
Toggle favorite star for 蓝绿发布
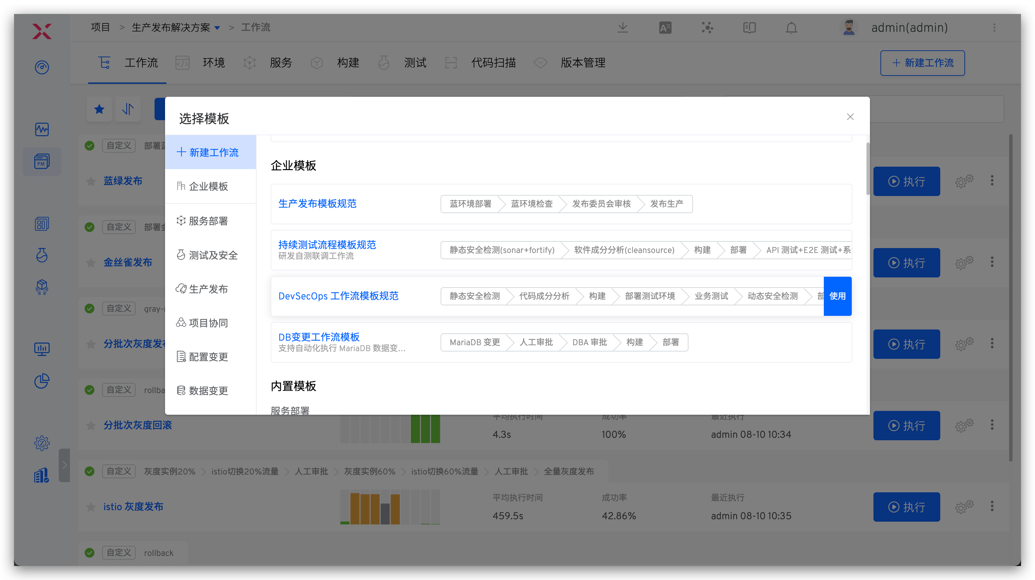(91, 181)
